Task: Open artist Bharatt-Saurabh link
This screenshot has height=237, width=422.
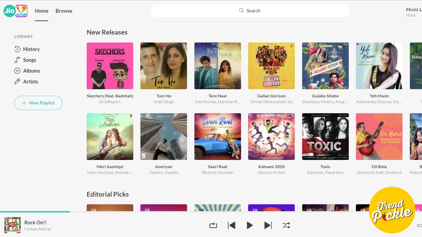Action: point(218,173)
